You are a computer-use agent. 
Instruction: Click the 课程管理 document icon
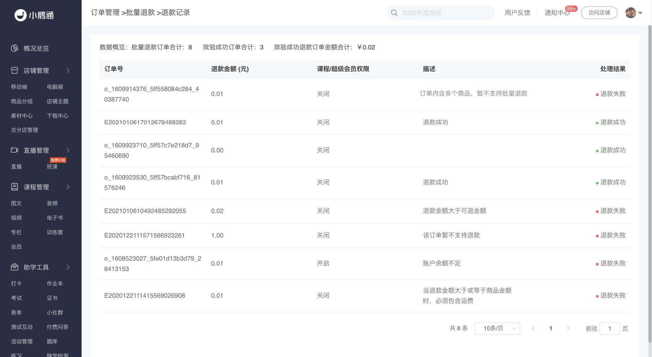pyautogui.click(x=14, y=187)
